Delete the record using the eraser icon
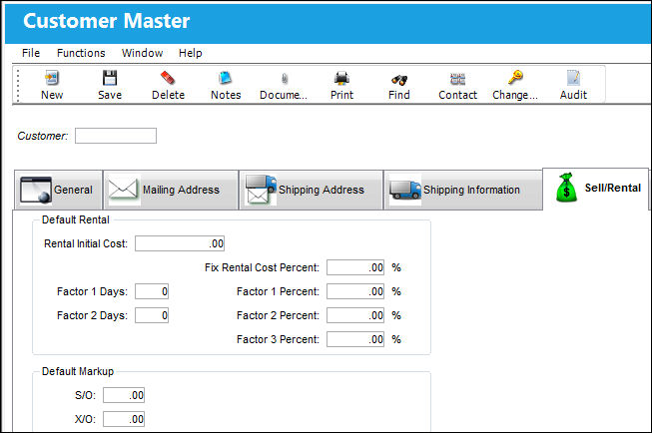 (x=168, y=78)
